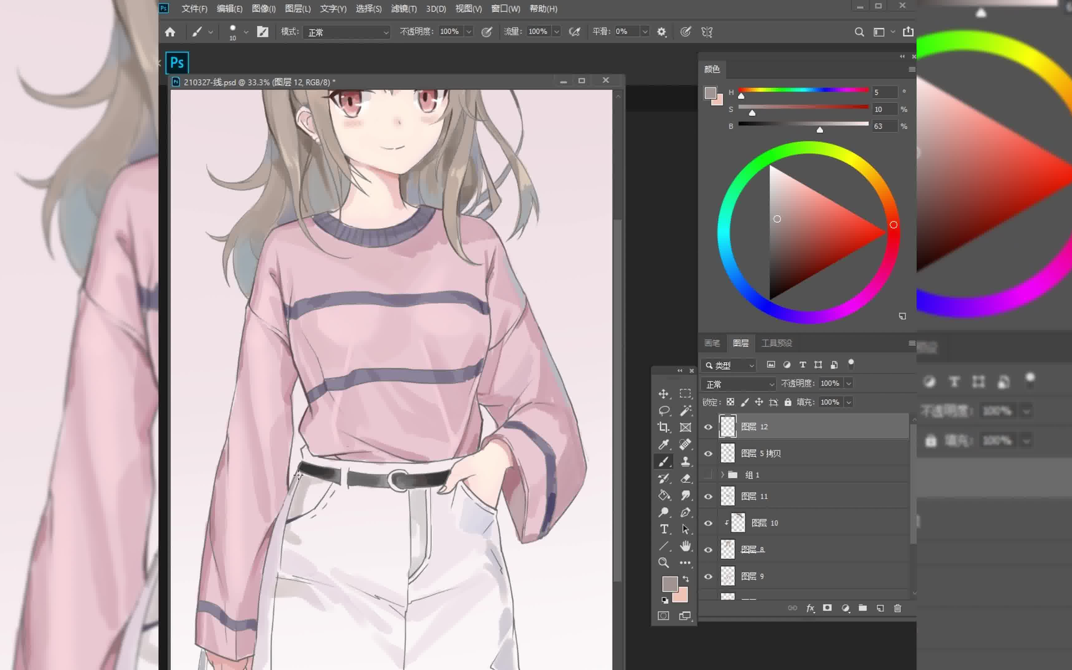Open the layer blend mode 正常 dropdown

pos(739,384)
